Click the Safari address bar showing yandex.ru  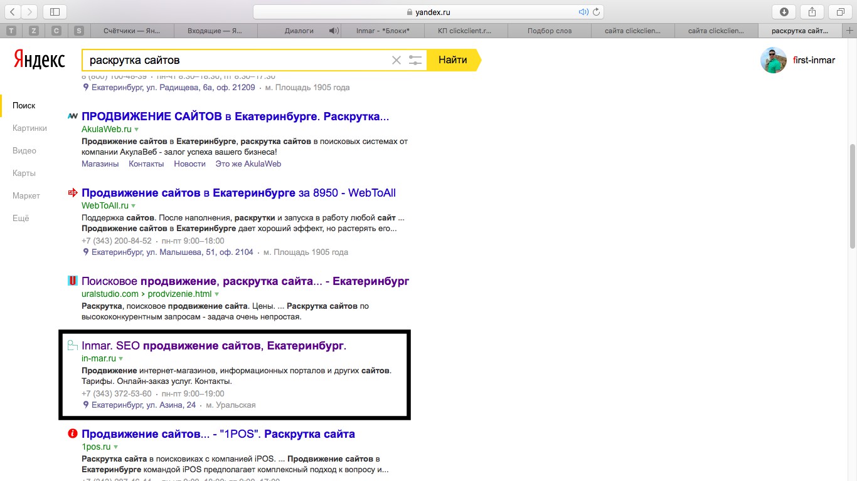pyautogui.click(x=428, y=12)
